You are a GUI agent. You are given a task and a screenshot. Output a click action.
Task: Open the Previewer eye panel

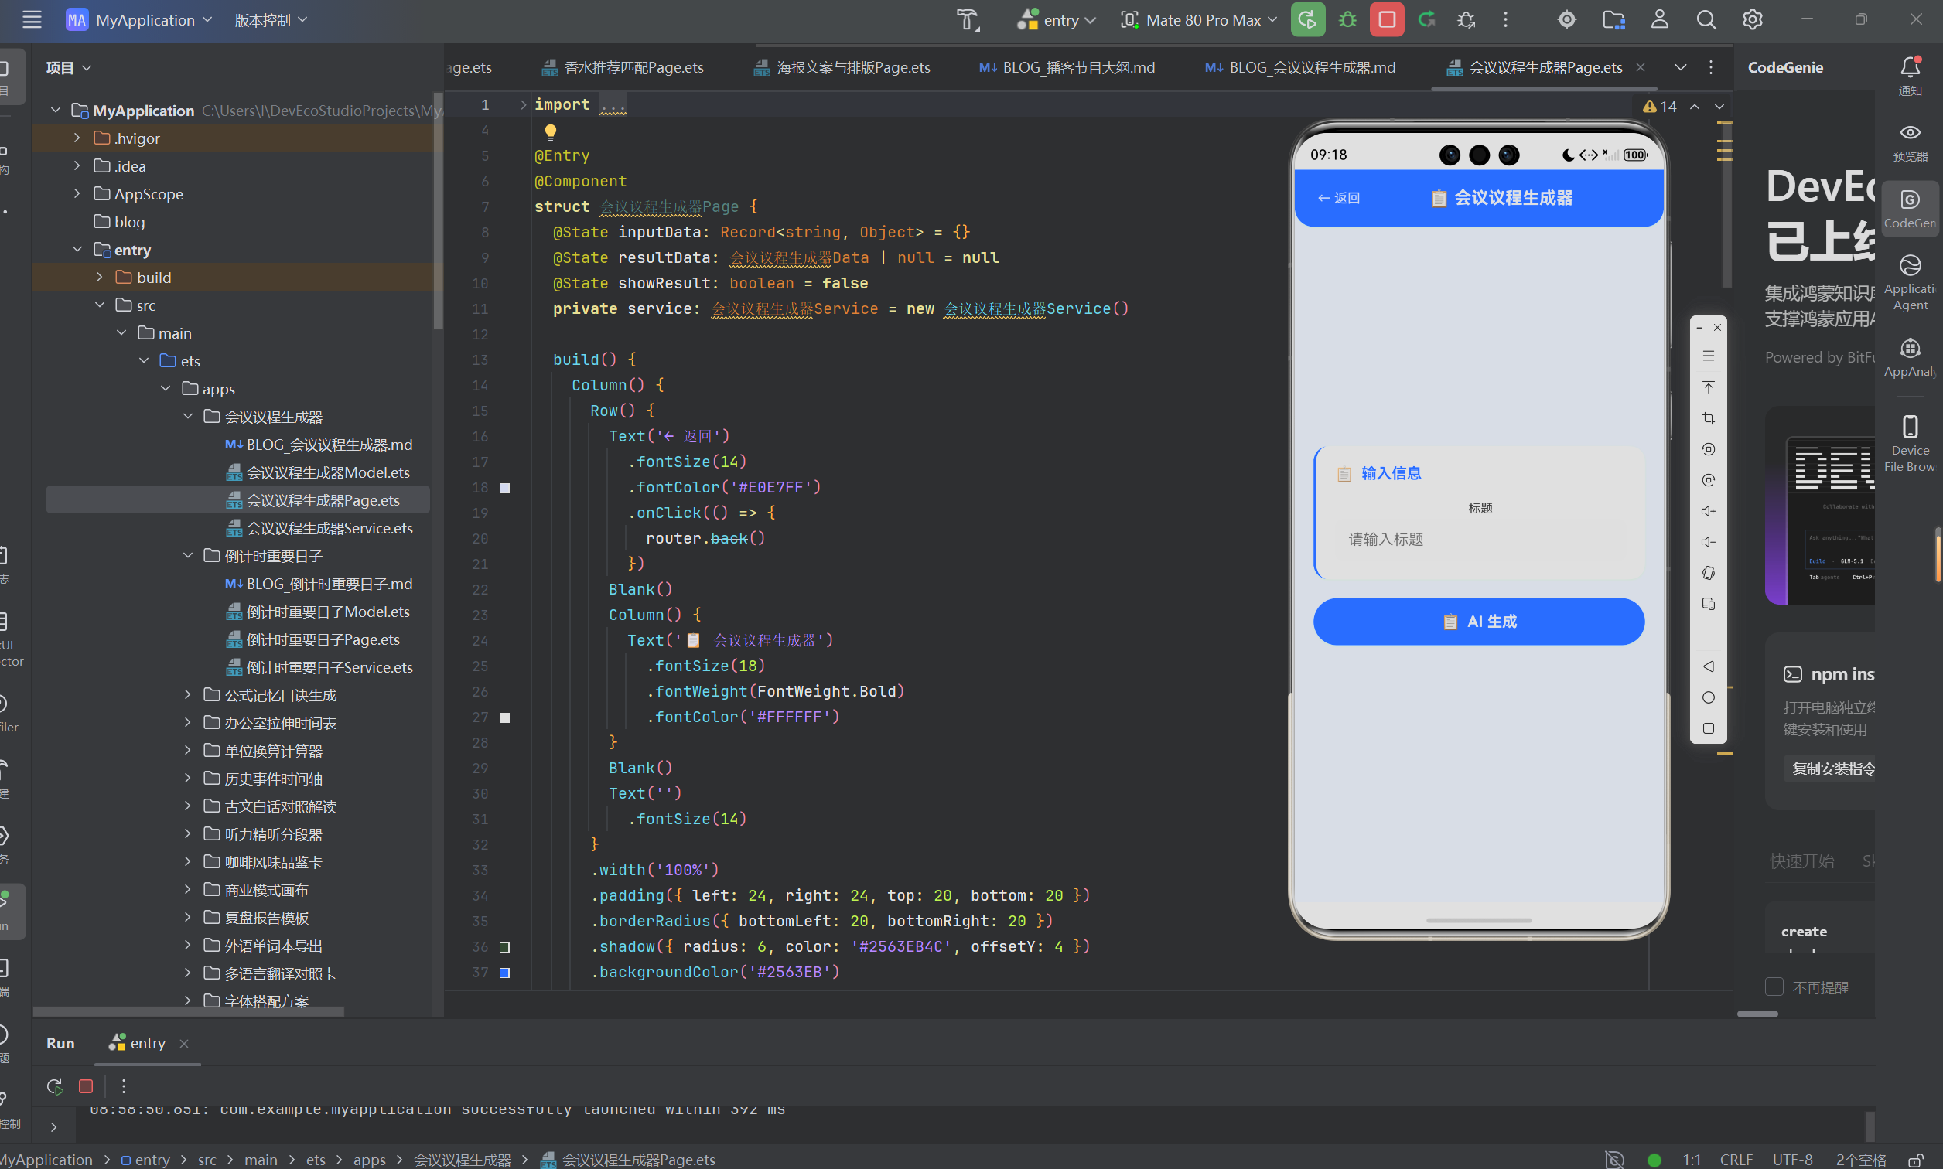point(1910,142)
